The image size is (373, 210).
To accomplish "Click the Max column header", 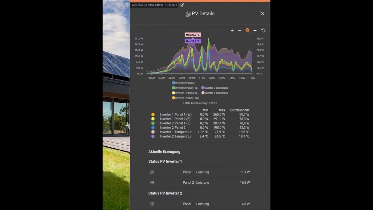I will click(x=222, y=110).
